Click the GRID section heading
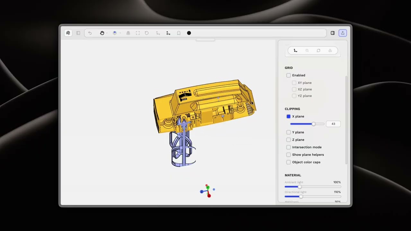The width and height of the screenshot is (411, 231). pyautogui.click(x=289, y=68)
